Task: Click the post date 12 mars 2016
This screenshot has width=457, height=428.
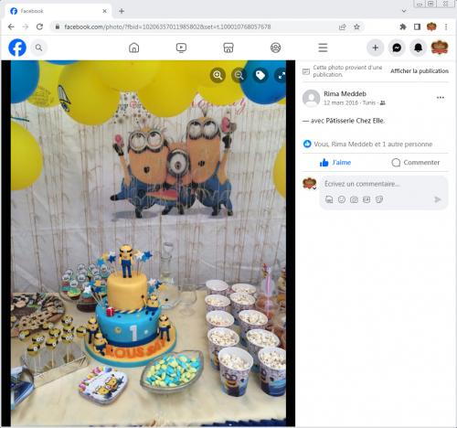Action: [341, 102]
